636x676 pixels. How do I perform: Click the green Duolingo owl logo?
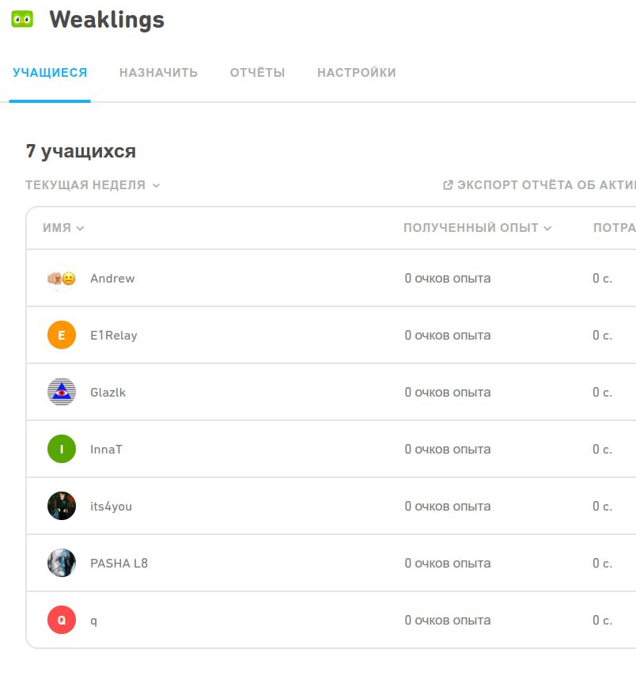coord(22,20)
